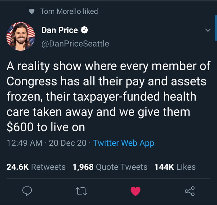Click the 20 Dec 20 date

68,143
